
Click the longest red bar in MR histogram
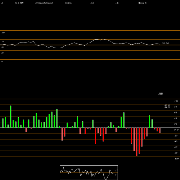[x=137, y=142]
